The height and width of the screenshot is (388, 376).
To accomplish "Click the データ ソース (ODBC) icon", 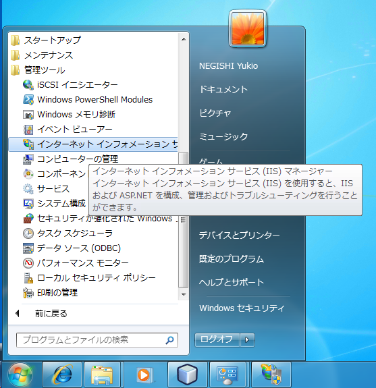I will [28, 248].
